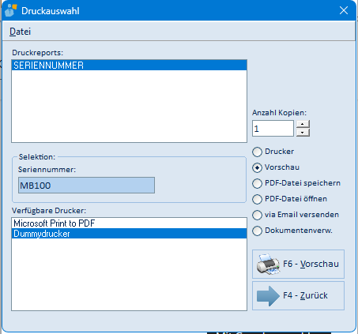Select Dummydrucker in available printers list

pyautogui.click(x=129, y=234)
